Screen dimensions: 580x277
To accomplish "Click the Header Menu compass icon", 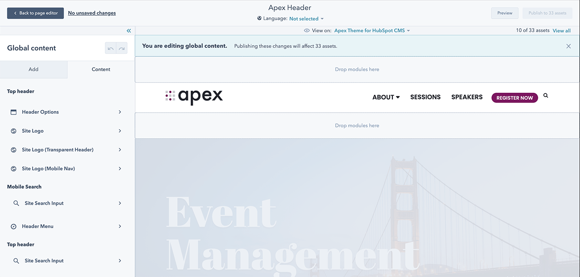I will 13,226.
